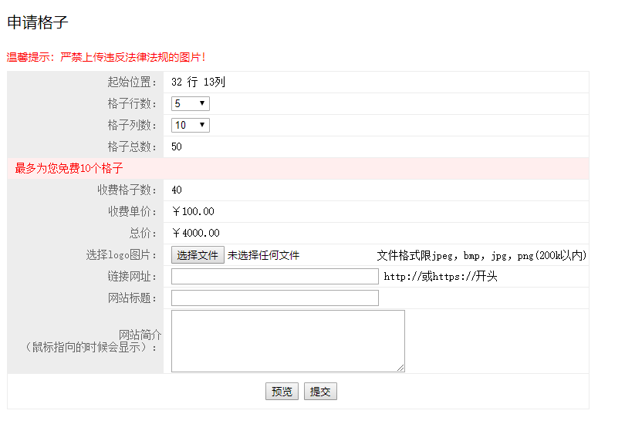625x424 pixels.
Task: Click the 预览 button
Action: click(282, 392)
